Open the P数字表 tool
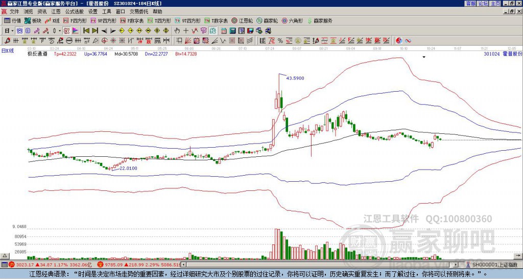The width and height of the screenshot is (523, 279). 132,20
